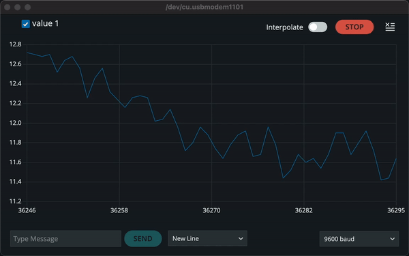Click the 36270 x-axis tick label
The image size is (409, 256).
click(x=211, y=210)
